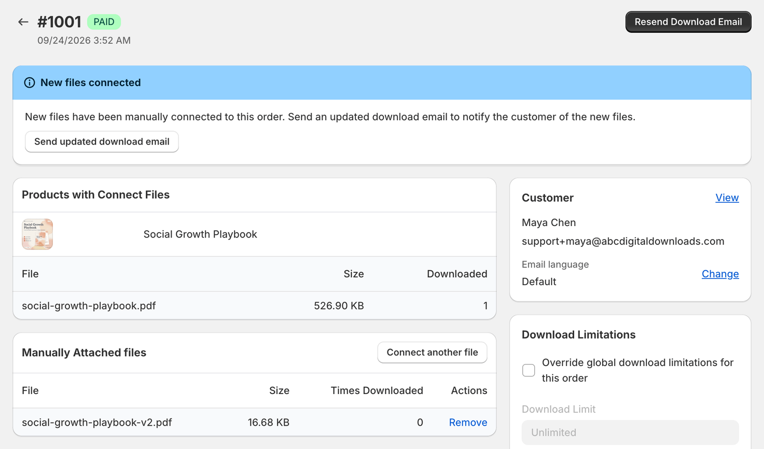This screenshot has width=764, height=449.
Task: Select social-growth-playbook.pdf file row
Action: 255,305
